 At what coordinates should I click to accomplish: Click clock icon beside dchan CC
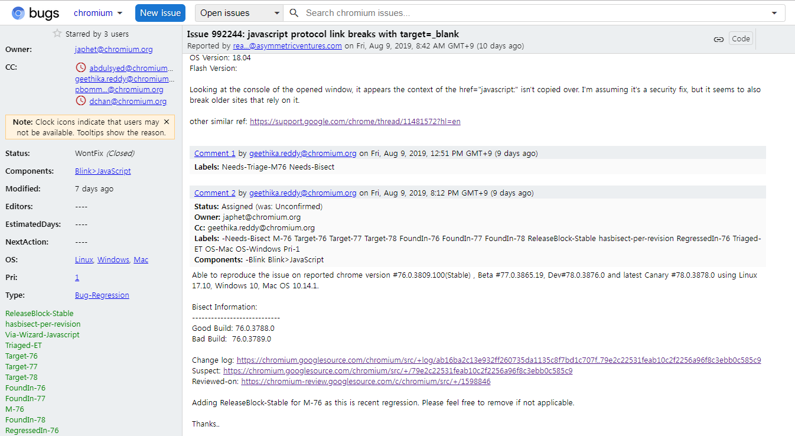point(81,101)
